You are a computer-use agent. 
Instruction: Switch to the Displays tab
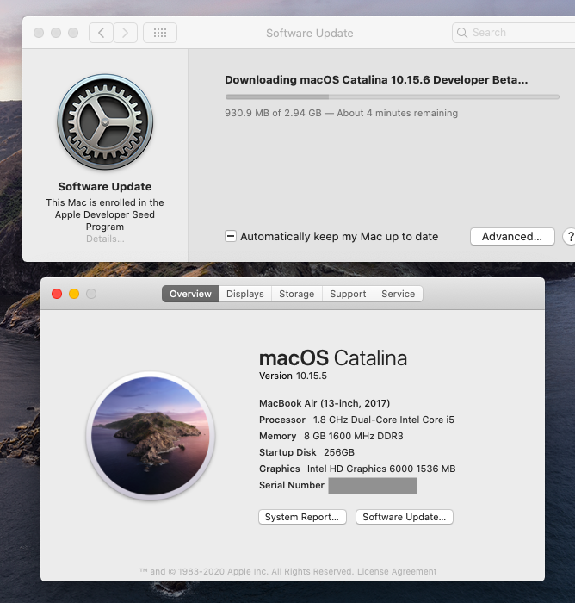click(245, 294)
